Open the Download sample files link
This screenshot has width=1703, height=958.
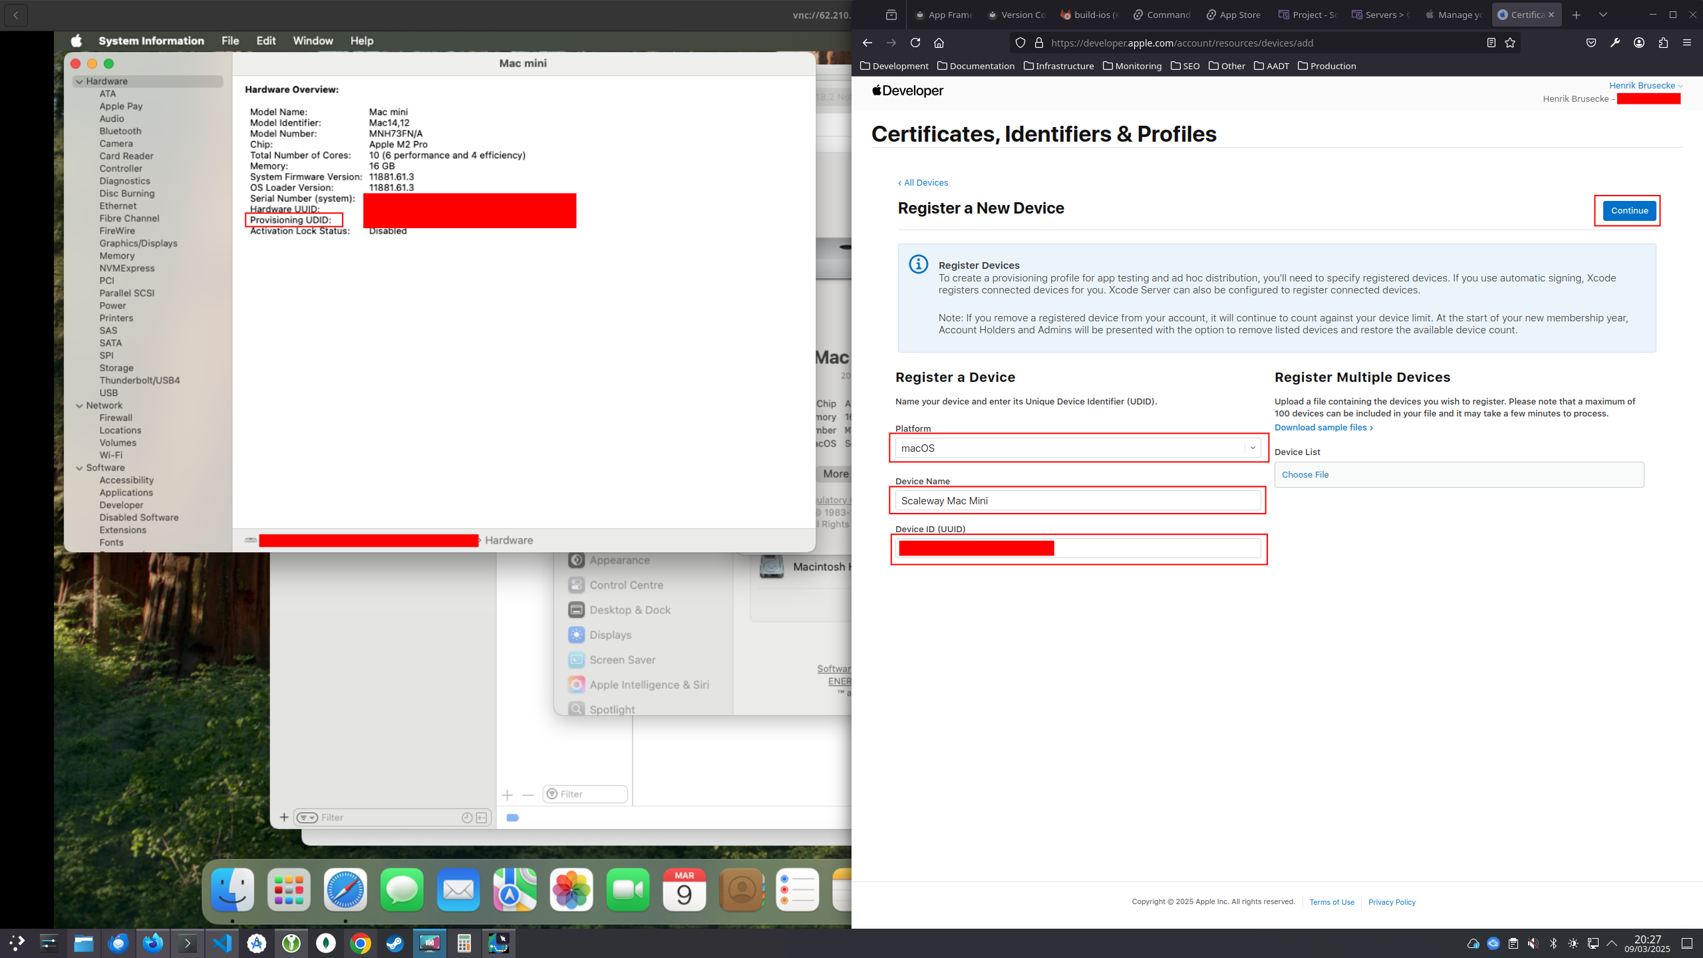tap(1323, 427)
